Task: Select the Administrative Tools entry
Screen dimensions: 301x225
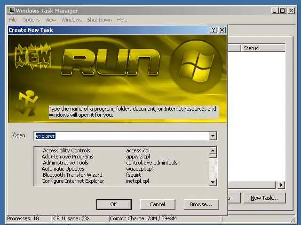Action: [x=65, y=163]
